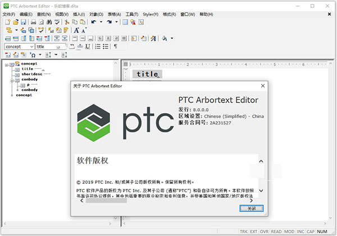Open the concept element dropdown
Viewport: 337px width, 236px height.
(31, 47)
